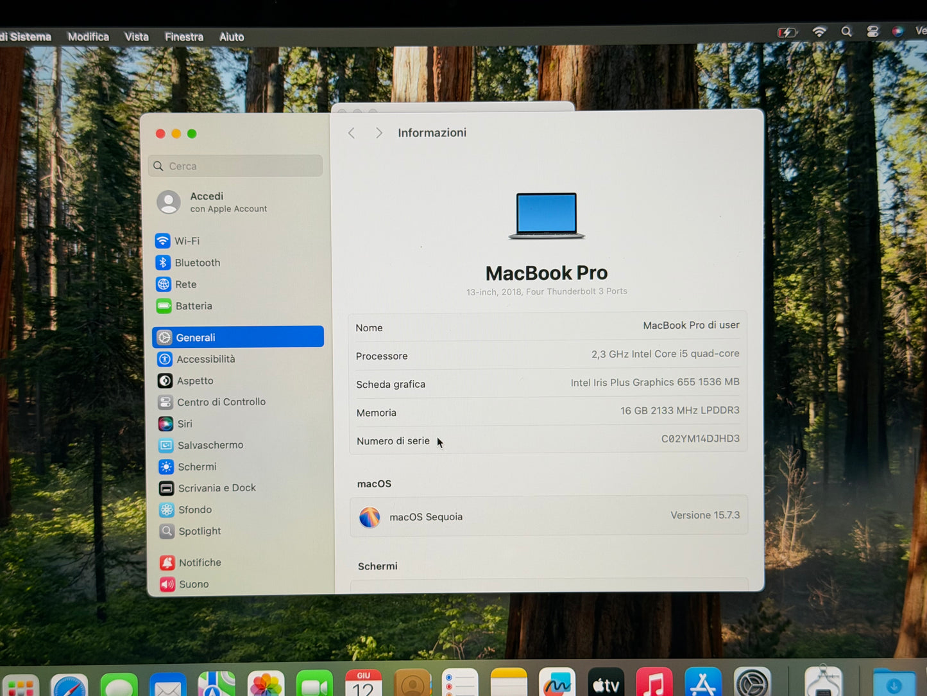
Task: Click the Cerca search field
Action: pyautogui.click(x=235, y=166)
